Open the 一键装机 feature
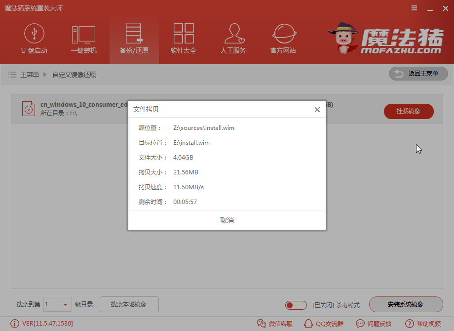This screenshot has width=454, height=331. 84,39
